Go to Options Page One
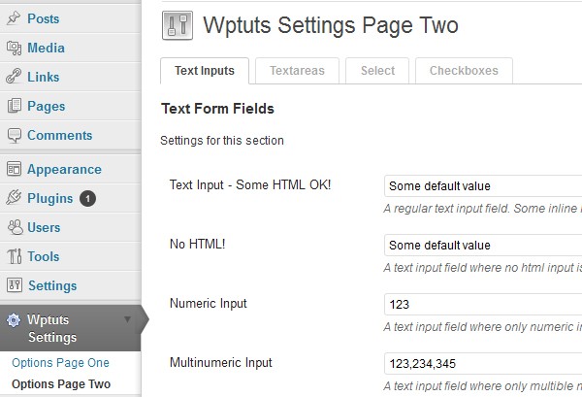Image resolution: width=582 pixels, height=397 pixels. pyautogui.click(x=60, y=362)
